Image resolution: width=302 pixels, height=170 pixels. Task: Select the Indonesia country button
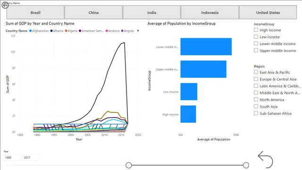click(210, 13)
